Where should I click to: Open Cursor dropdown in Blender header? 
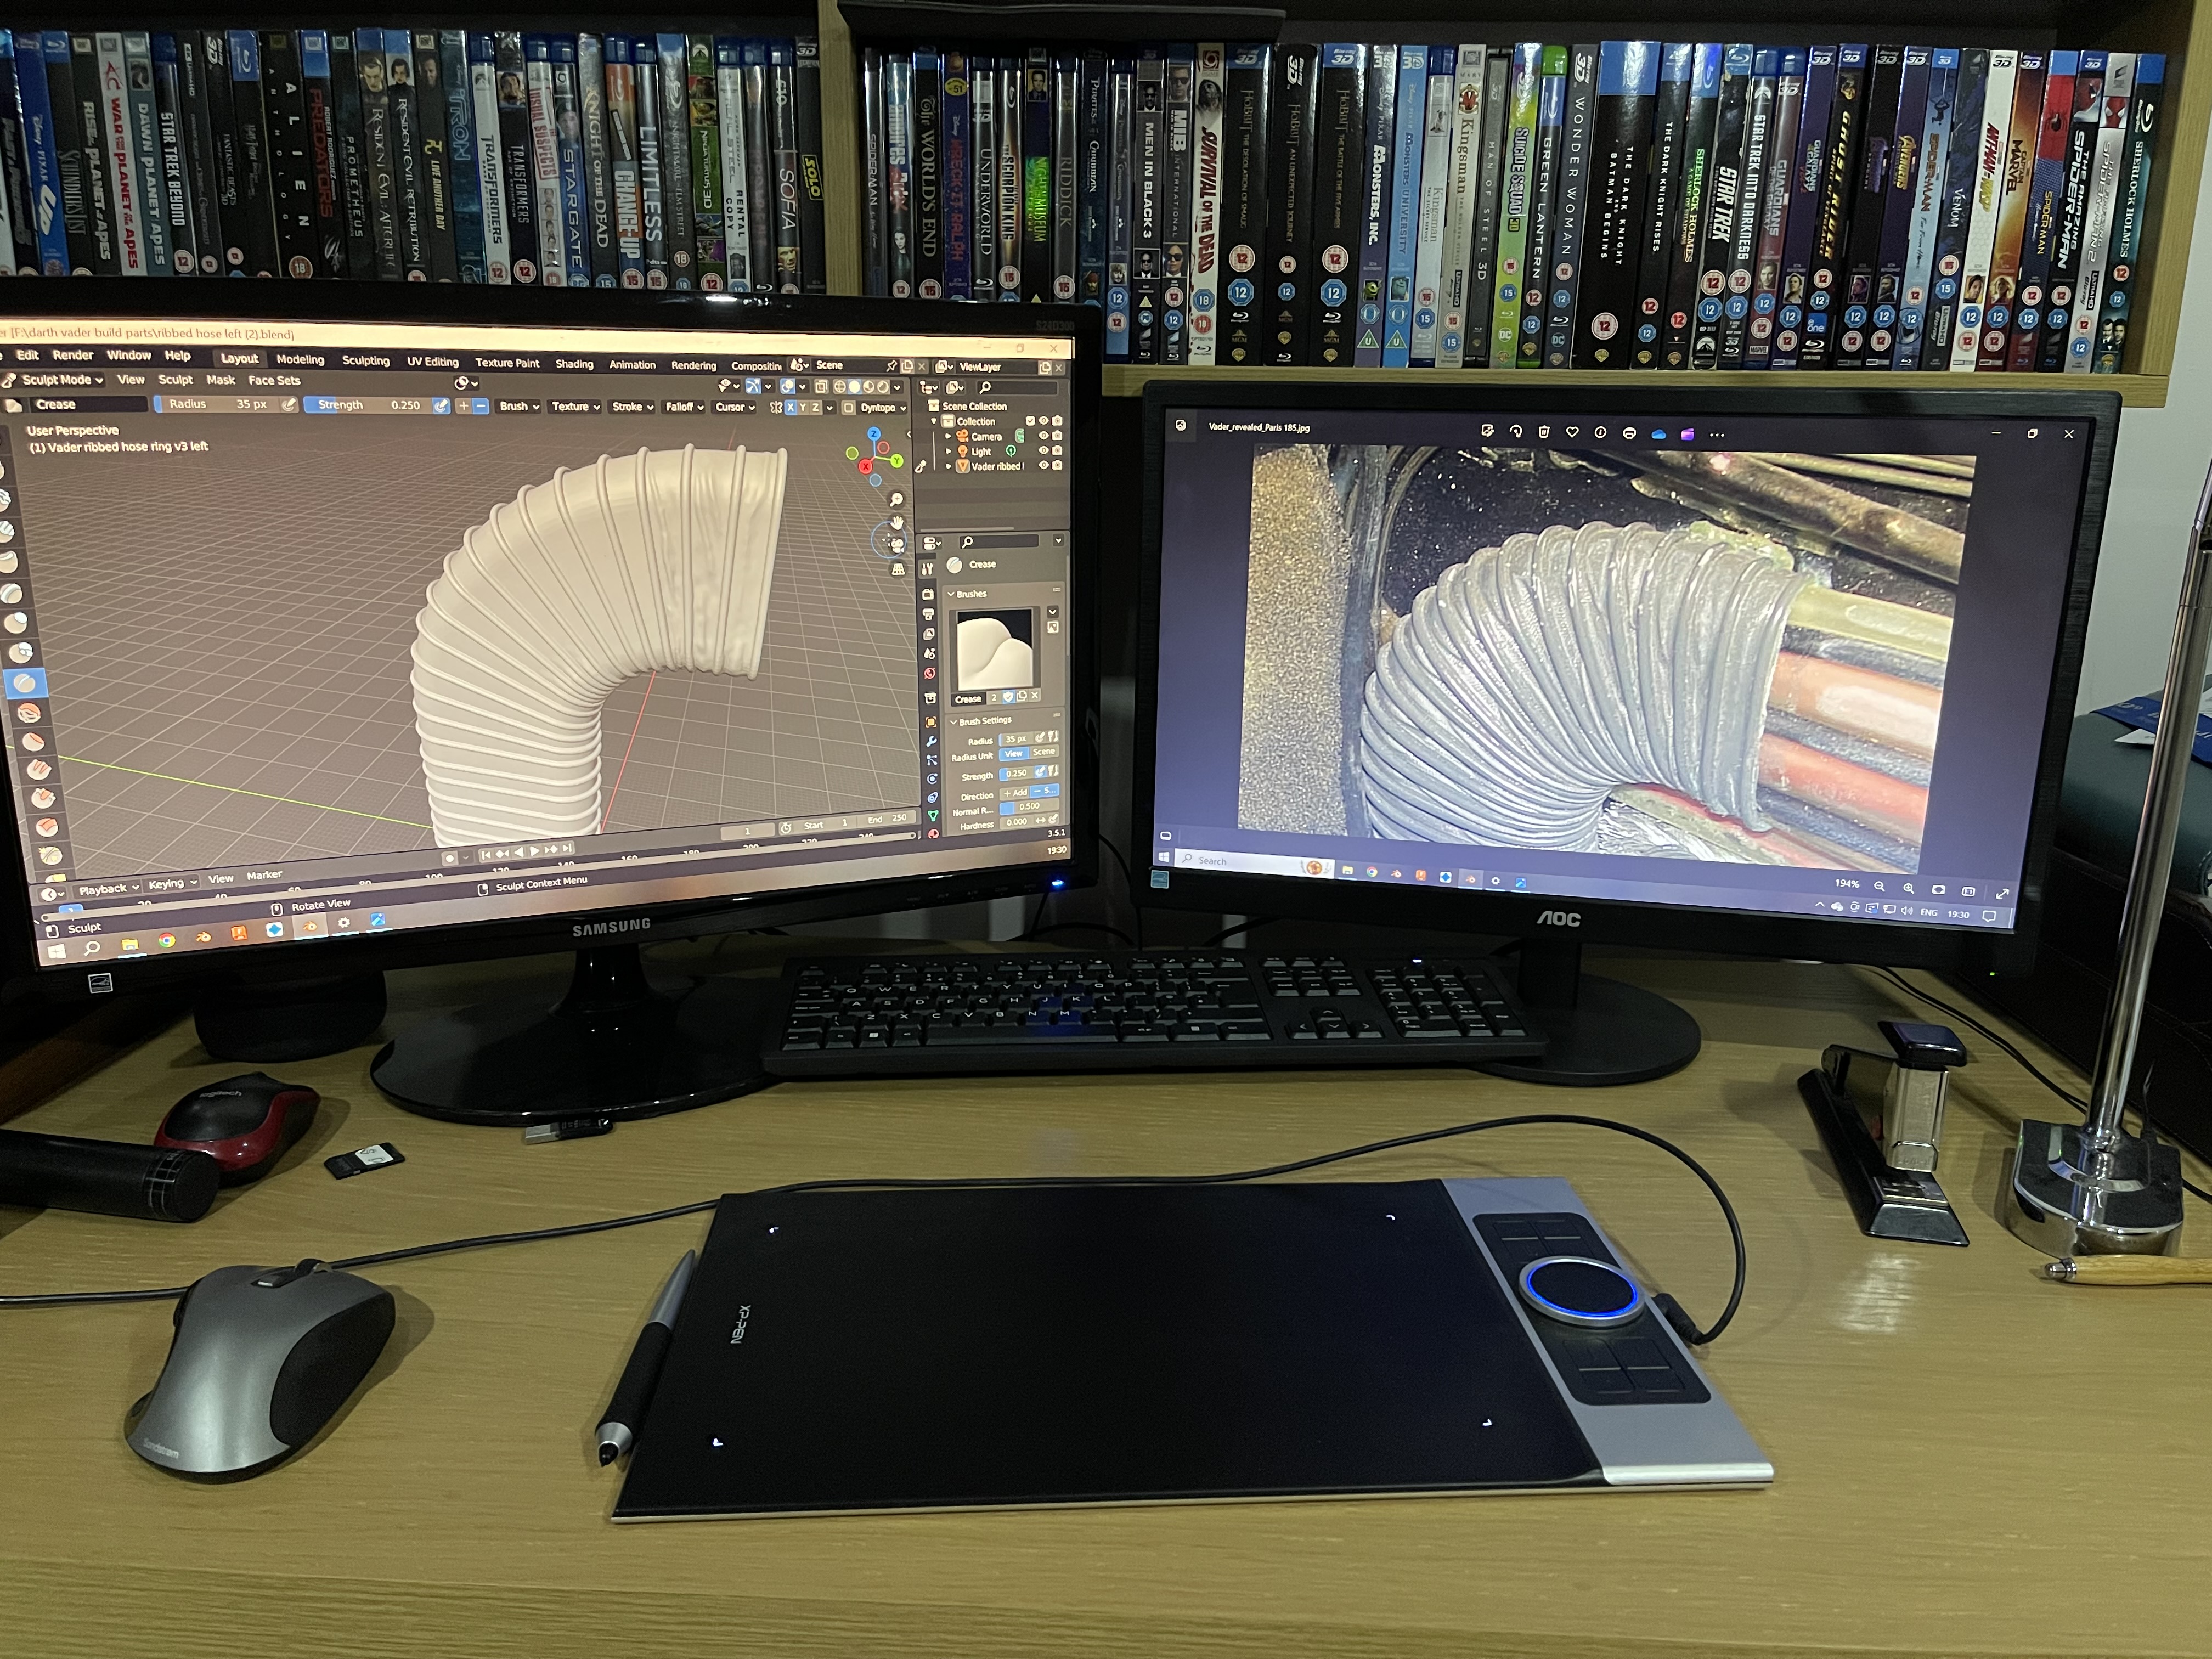click(x=734, y=407)
